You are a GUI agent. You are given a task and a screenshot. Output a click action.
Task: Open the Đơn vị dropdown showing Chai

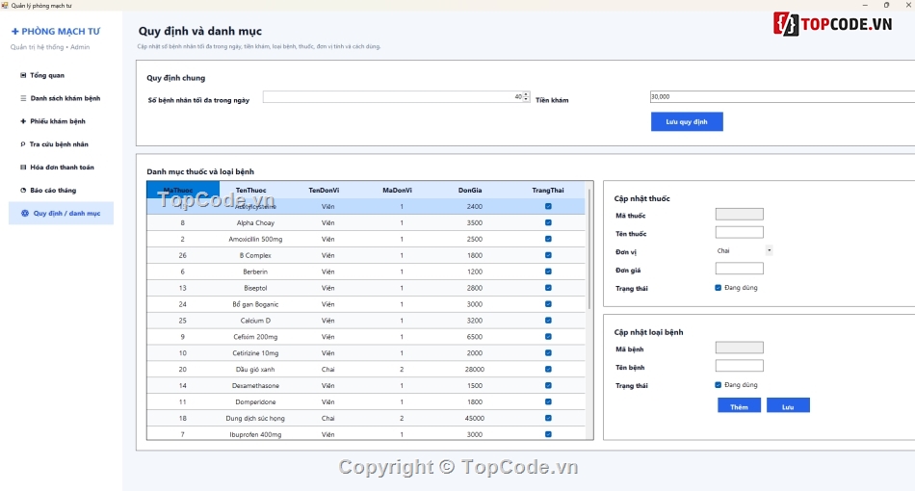(744, 250)
